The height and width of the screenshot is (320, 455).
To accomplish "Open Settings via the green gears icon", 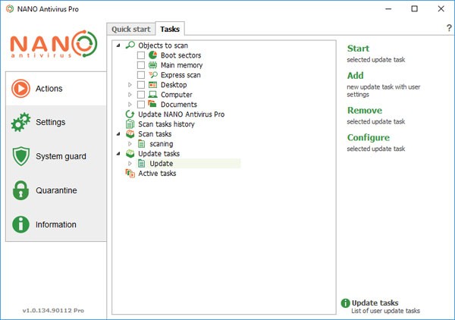I will (x=20, y=122).
